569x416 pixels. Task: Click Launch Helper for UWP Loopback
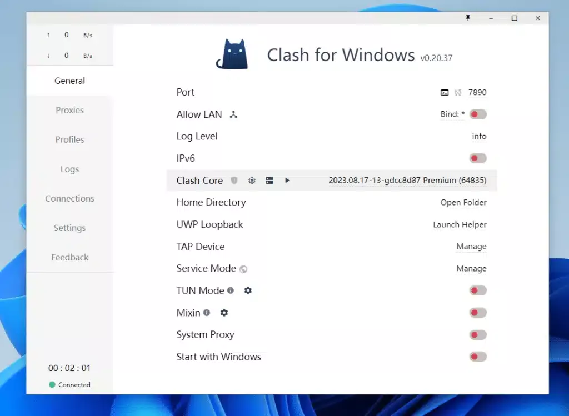(460, 224)
